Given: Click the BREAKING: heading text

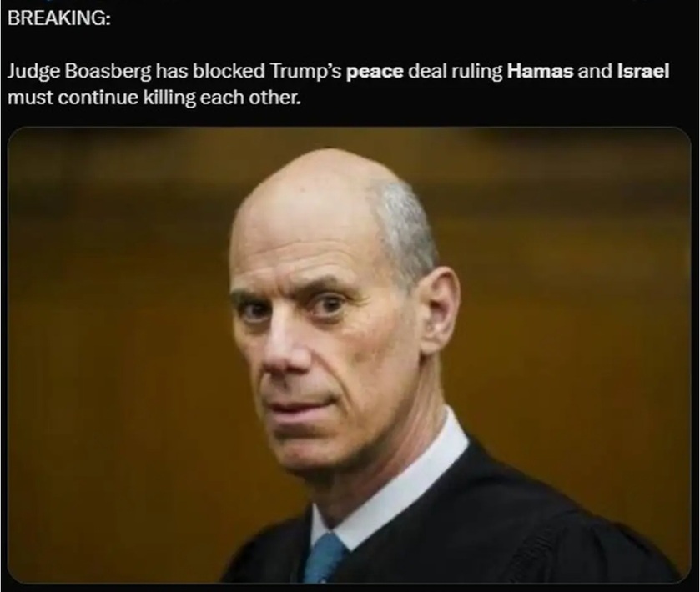Looking at the screenshot, I should [59, 18].
